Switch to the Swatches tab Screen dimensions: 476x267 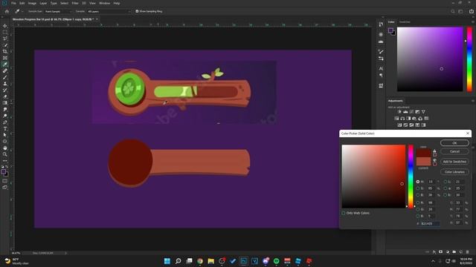tap(405, 22)
